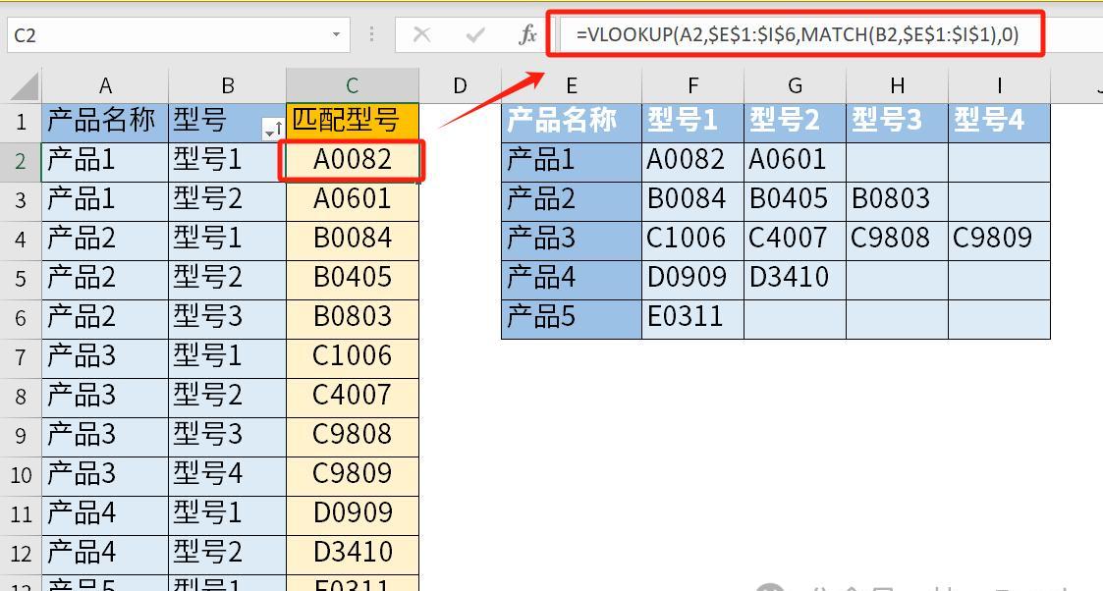
Task: Click cell B6 型号3
Action: [x=228, y=318]
